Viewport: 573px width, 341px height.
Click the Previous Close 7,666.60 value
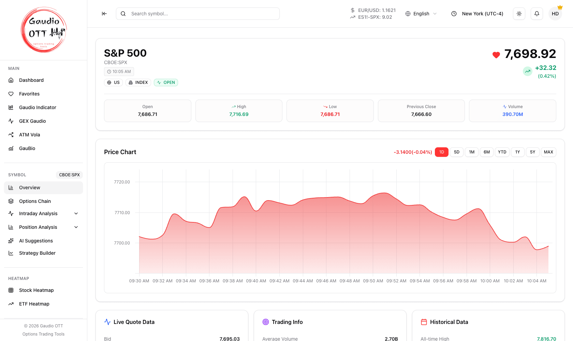coord(421,114)
